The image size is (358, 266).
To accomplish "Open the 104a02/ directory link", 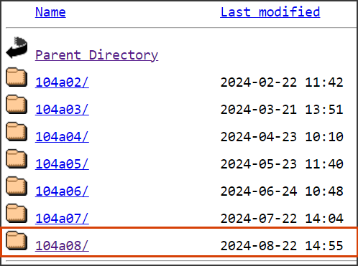I will pyautogui.click(x=62, y=82).
